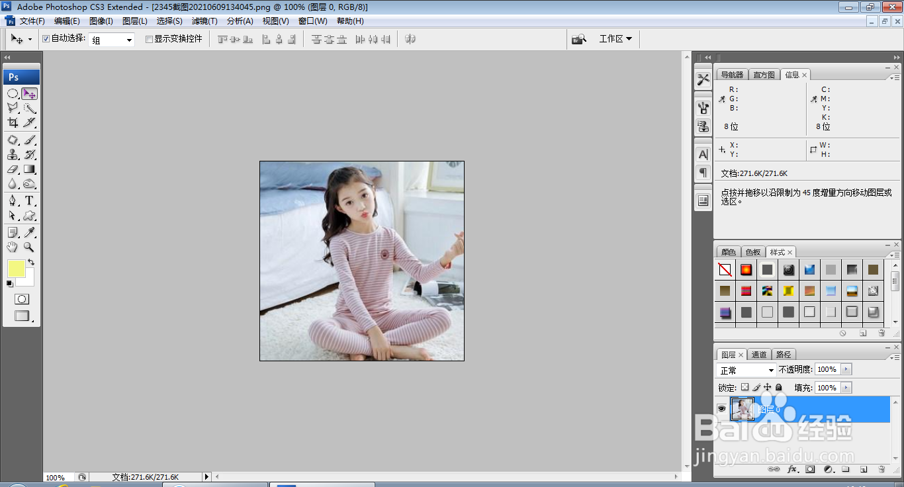Select the Elliptical Marquee tool
This screenshot has height=487, width=904.
(x=13, y=94)
